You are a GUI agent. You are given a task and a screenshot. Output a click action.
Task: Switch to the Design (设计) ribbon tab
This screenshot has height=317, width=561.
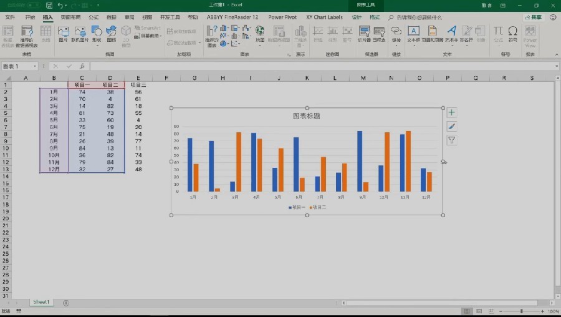click(357, 17)
